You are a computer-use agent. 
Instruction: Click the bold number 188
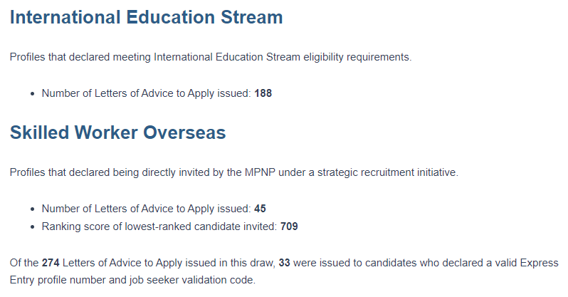(x=263, y=93)
